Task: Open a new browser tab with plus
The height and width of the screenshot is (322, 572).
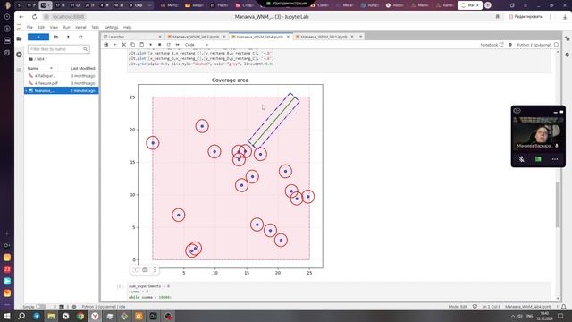Action: [488, 5]
